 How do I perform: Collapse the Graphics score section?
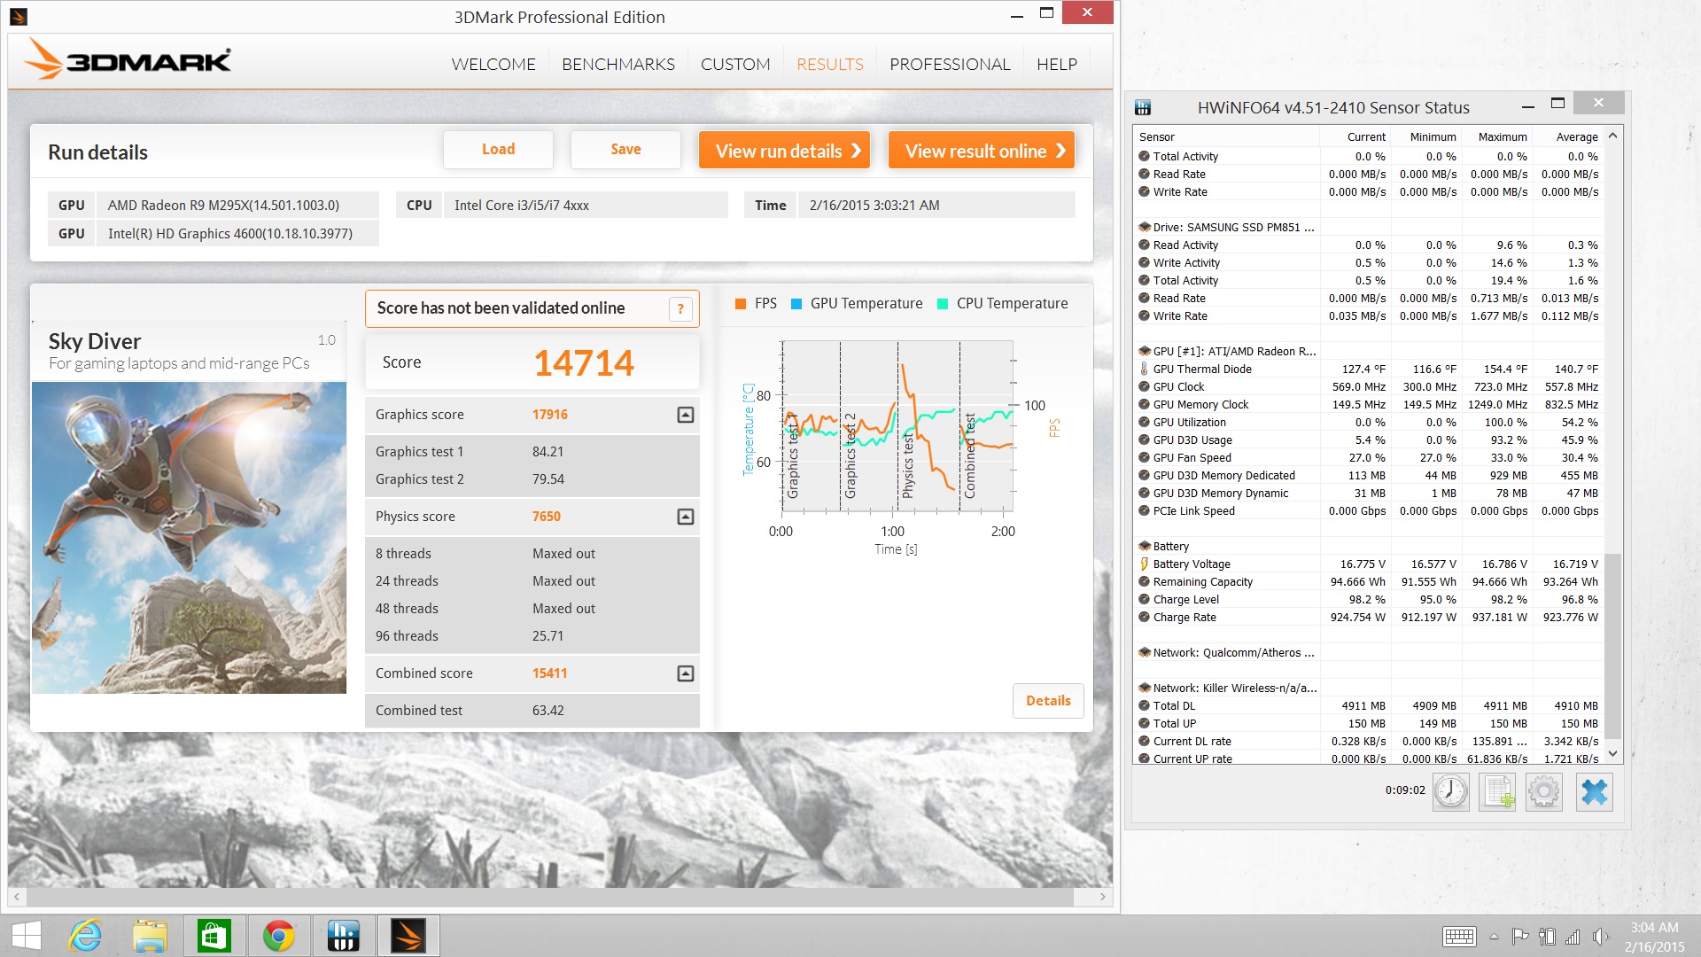pos(686,415)
